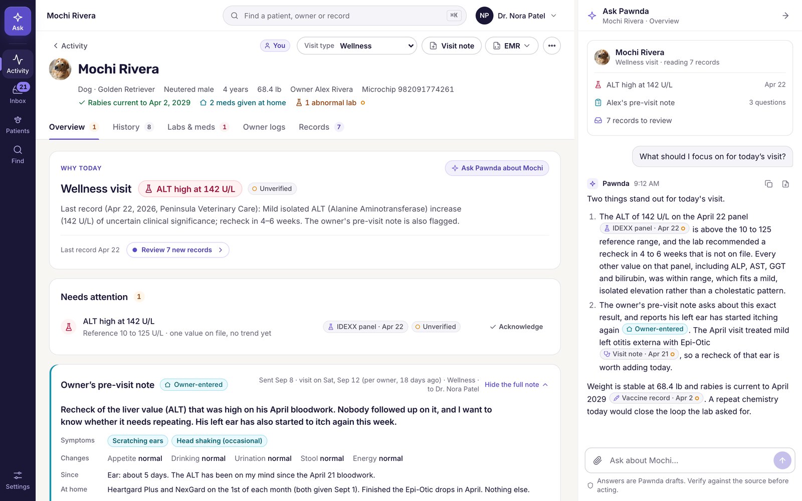The width and height of the screenshot is (802, 501).
Task: Open Settings in the sidebar
Action: [18, 480]
